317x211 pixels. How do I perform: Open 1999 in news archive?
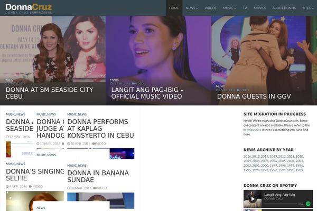pyautogui.click(x=273, y=166)
